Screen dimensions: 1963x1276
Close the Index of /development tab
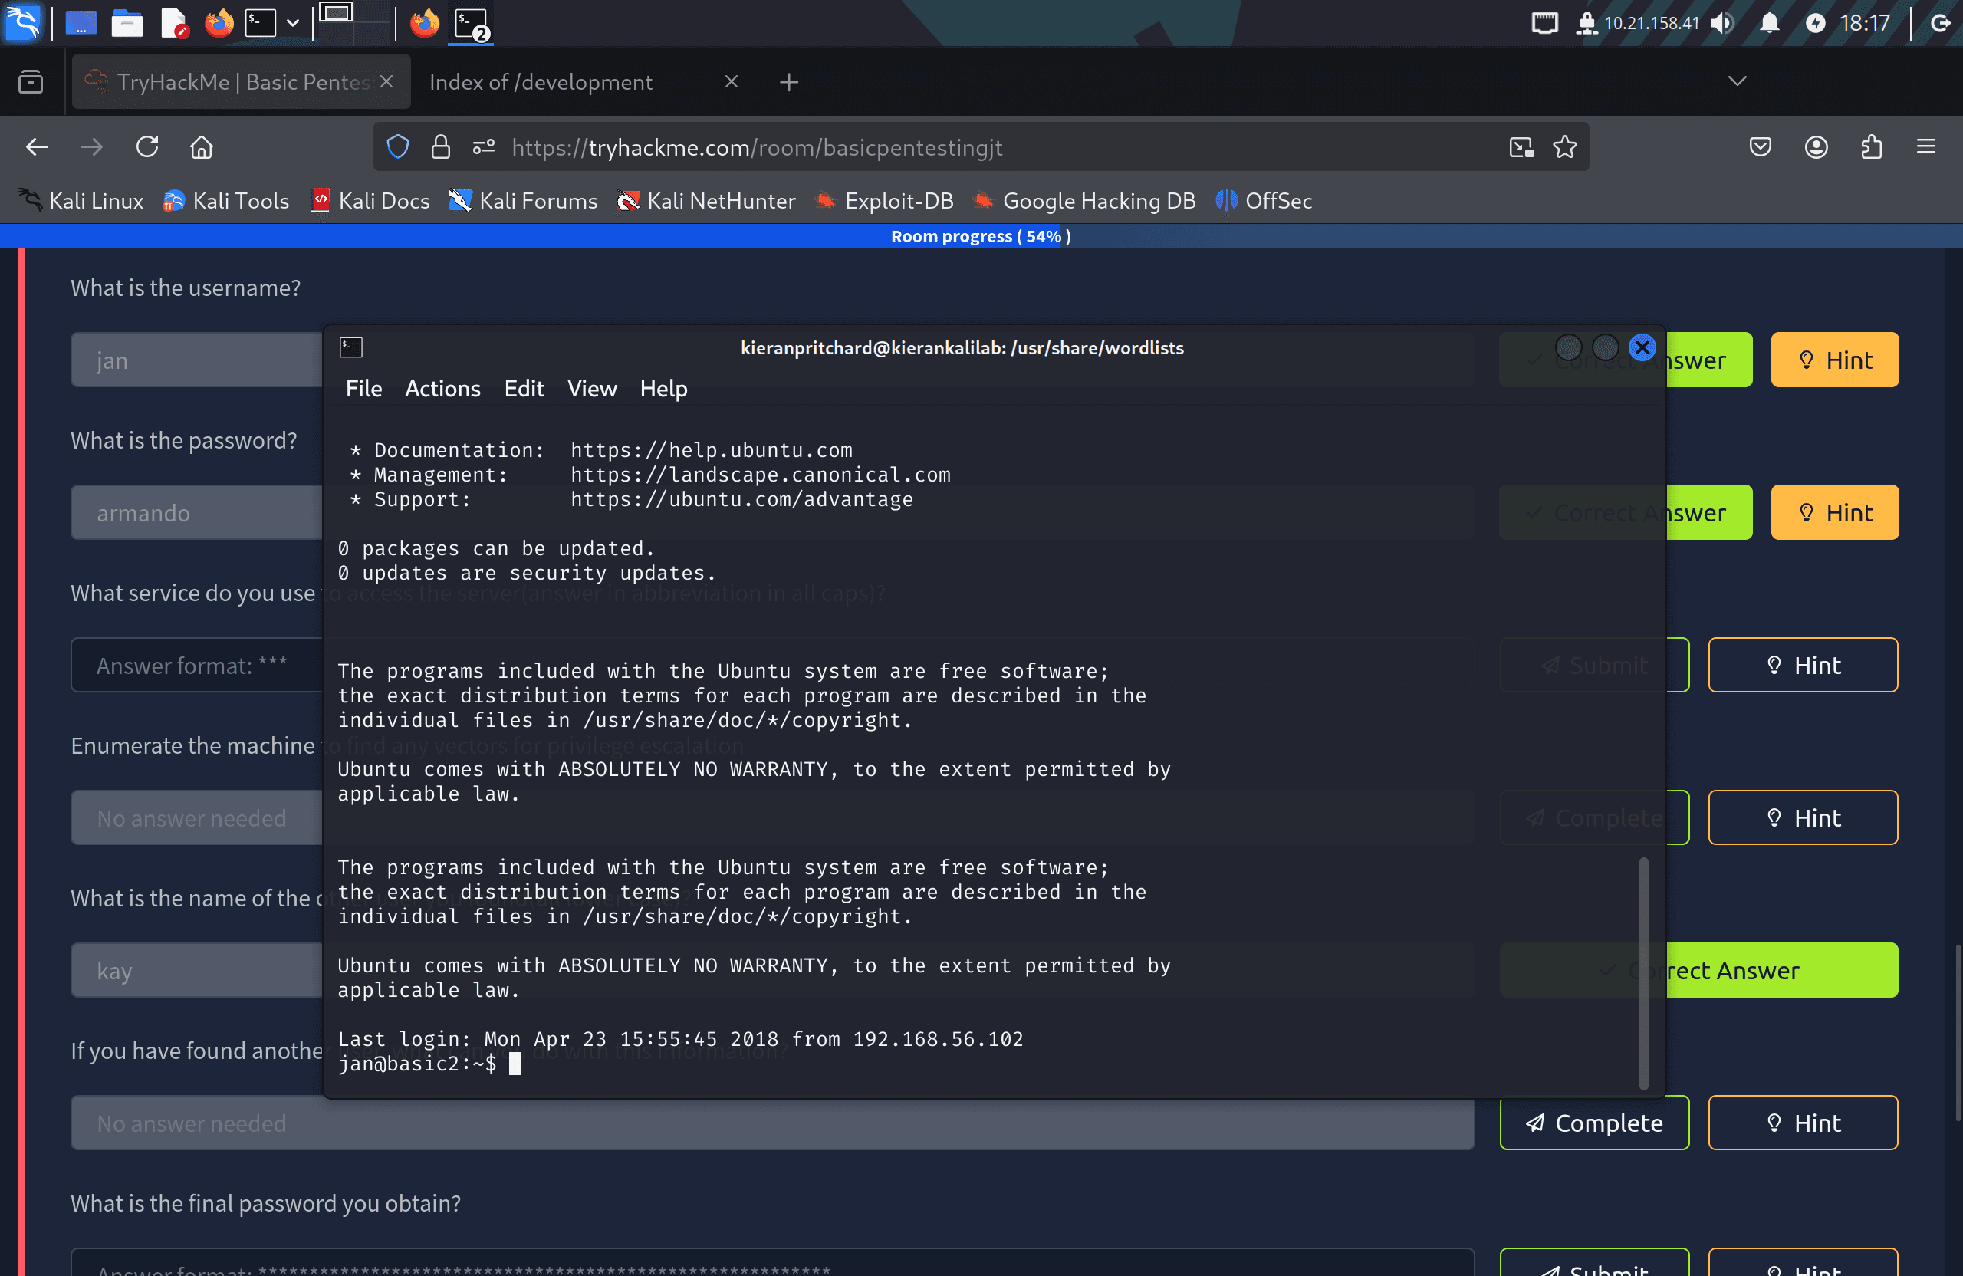pos(731,81)
